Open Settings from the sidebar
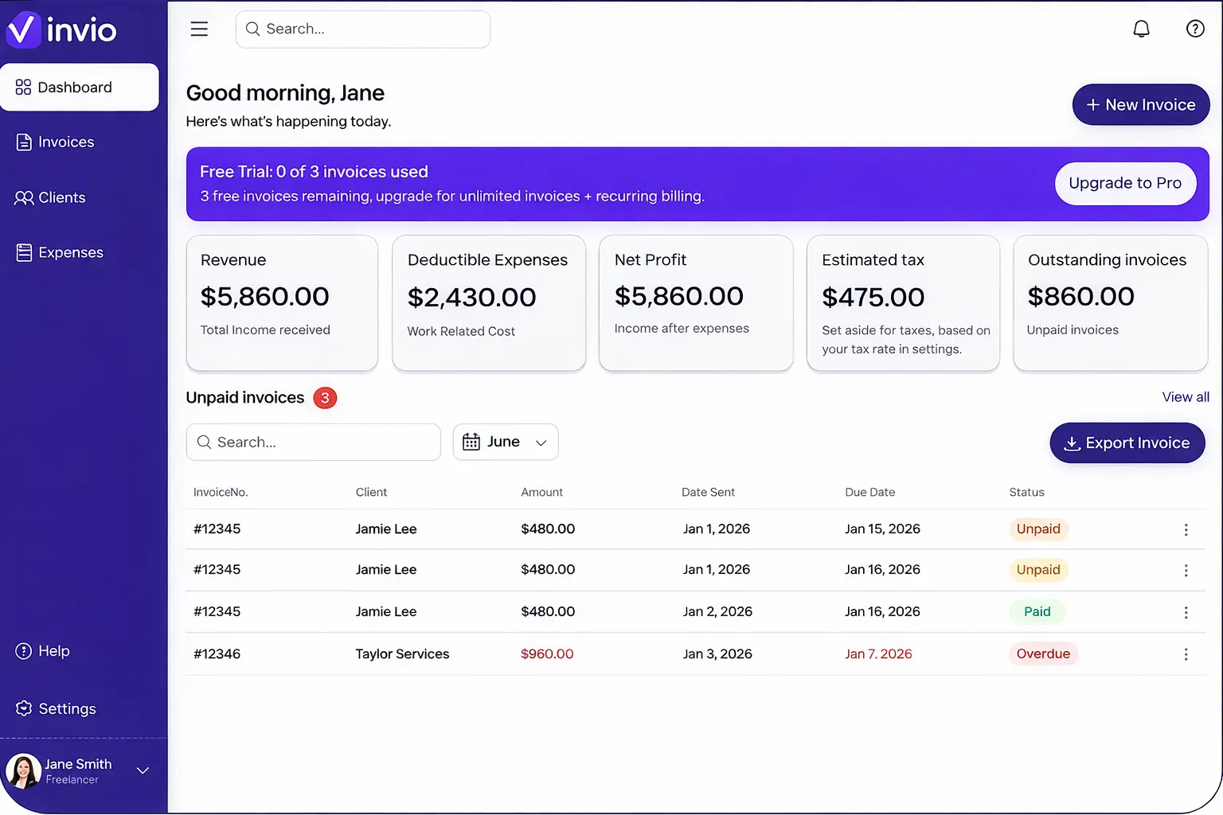1223x815 pixels. coord(67,709)
